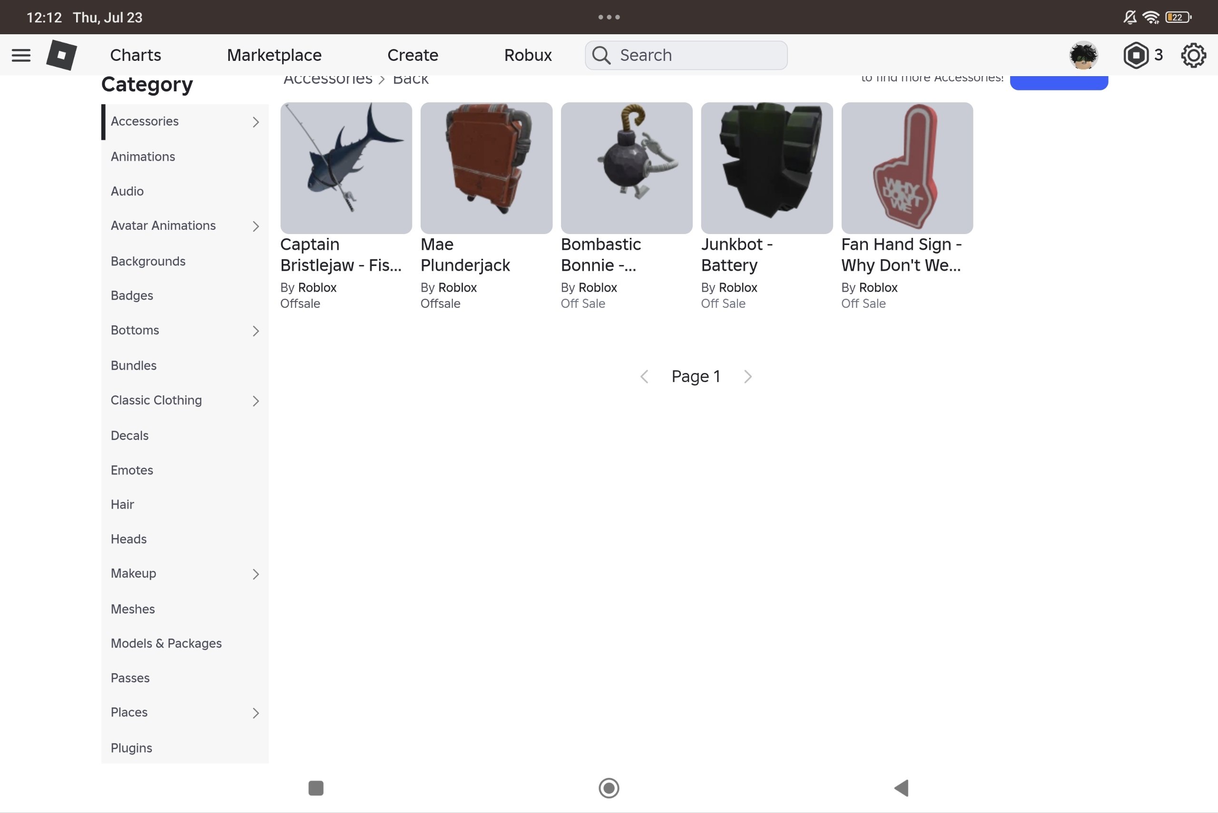
Task: Open the Fan Hand Sign item title
Action: [902, 255]
